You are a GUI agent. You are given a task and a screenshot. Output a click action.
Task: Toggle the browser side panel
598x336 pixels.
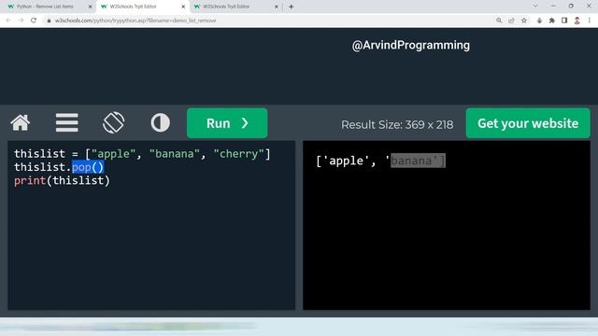(x=564, y=21)
